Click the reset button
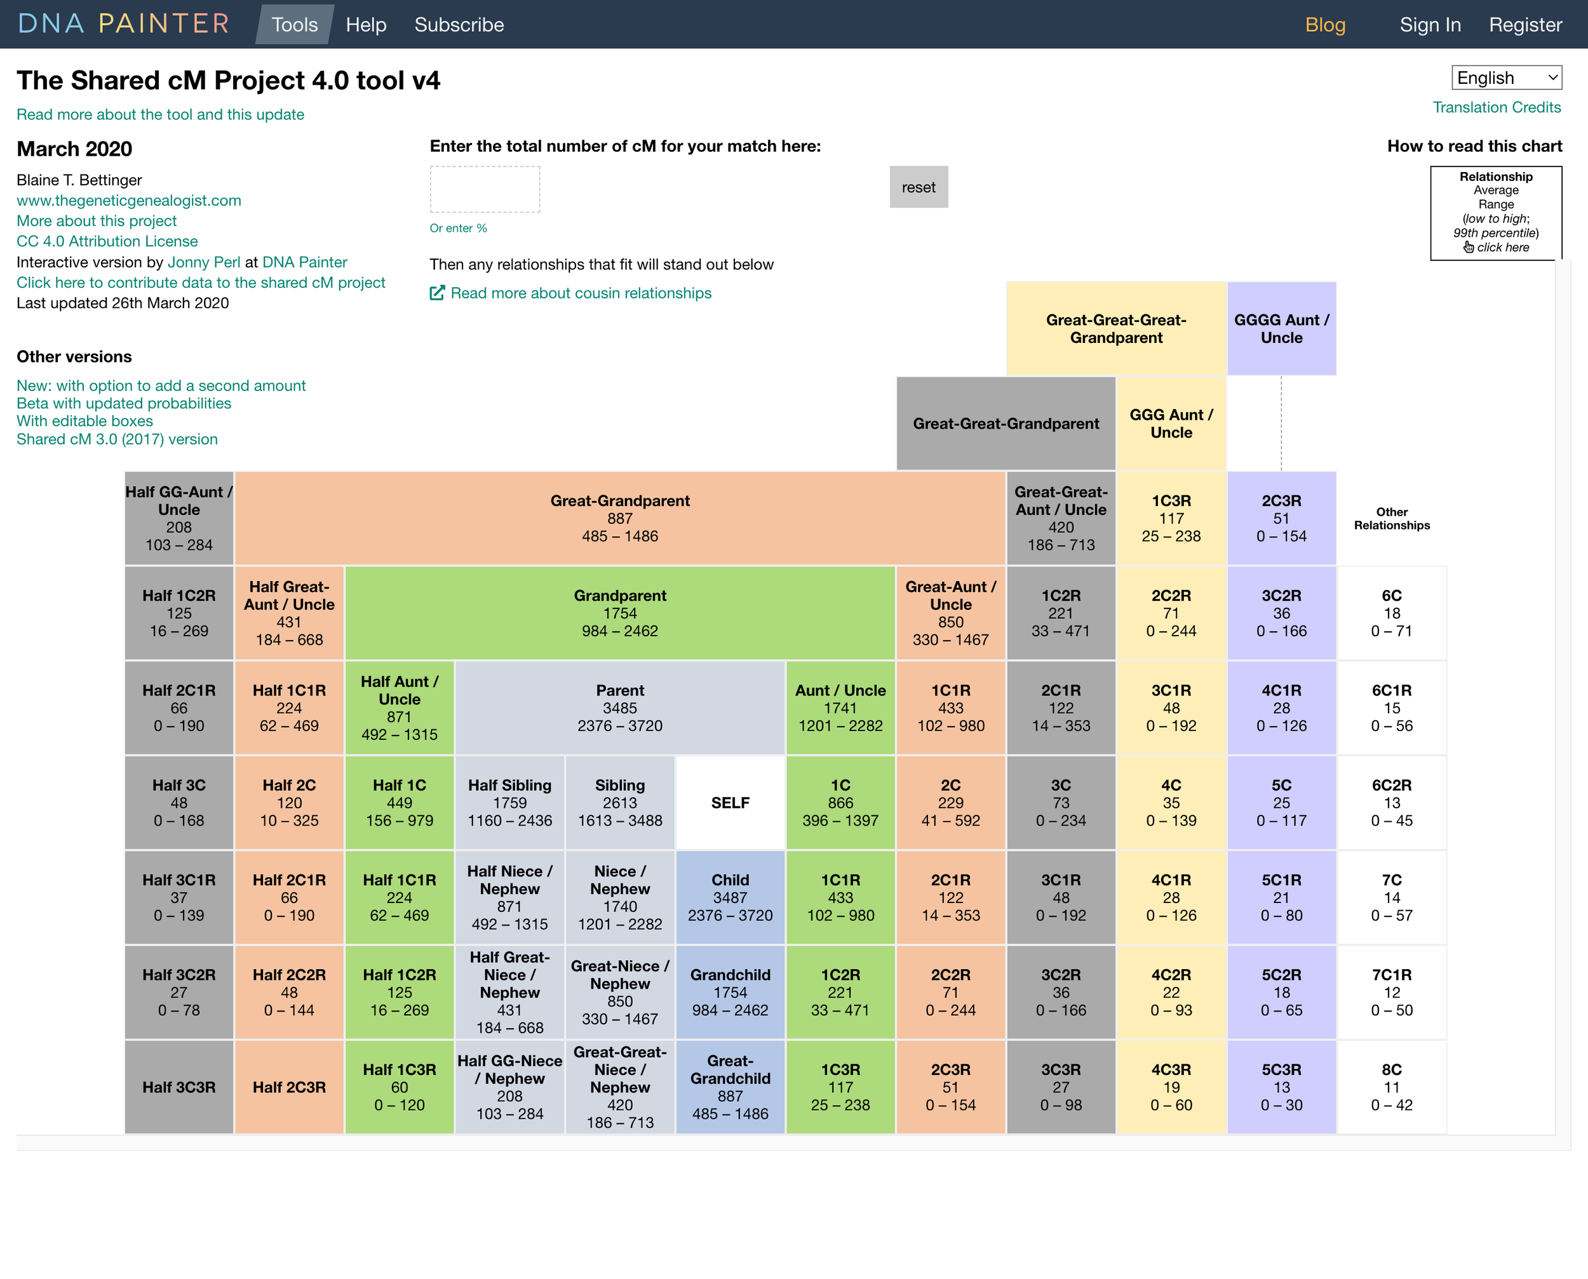Screen dimensions: 1588x1279 (918, 187)
